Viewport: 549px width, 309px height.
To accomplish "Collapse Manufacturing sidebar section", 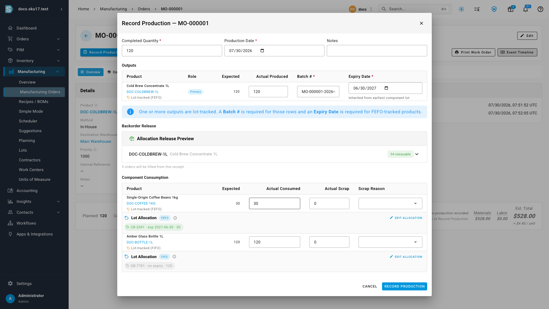I will (x=34, y=72).
